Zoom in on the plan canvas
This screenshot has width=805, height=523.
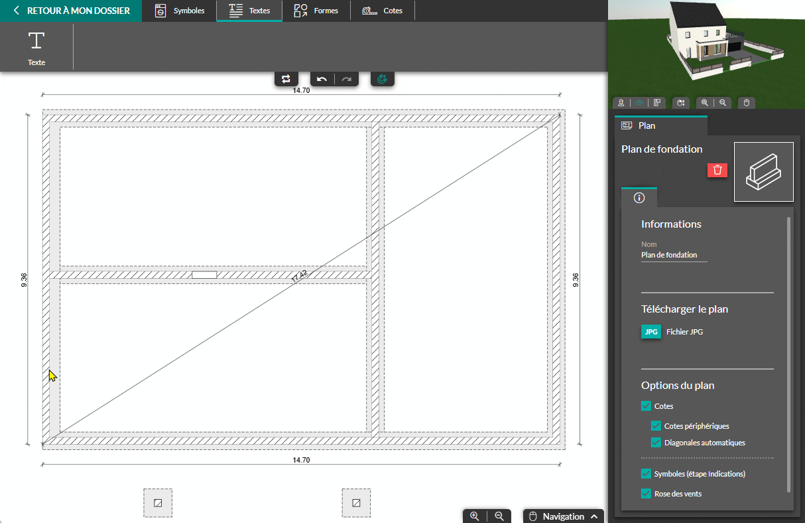click(475, 516)
